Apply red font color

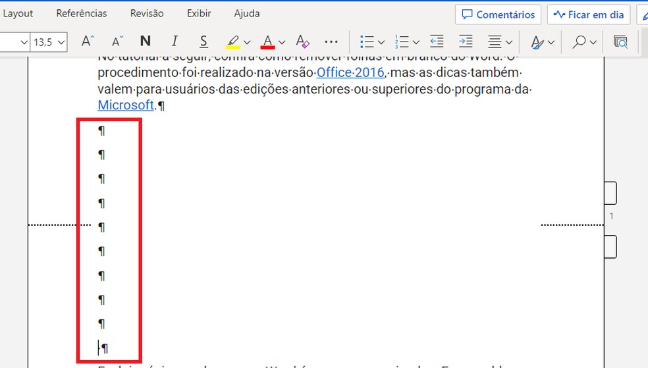pyautogui.click(x=268, y=41)
